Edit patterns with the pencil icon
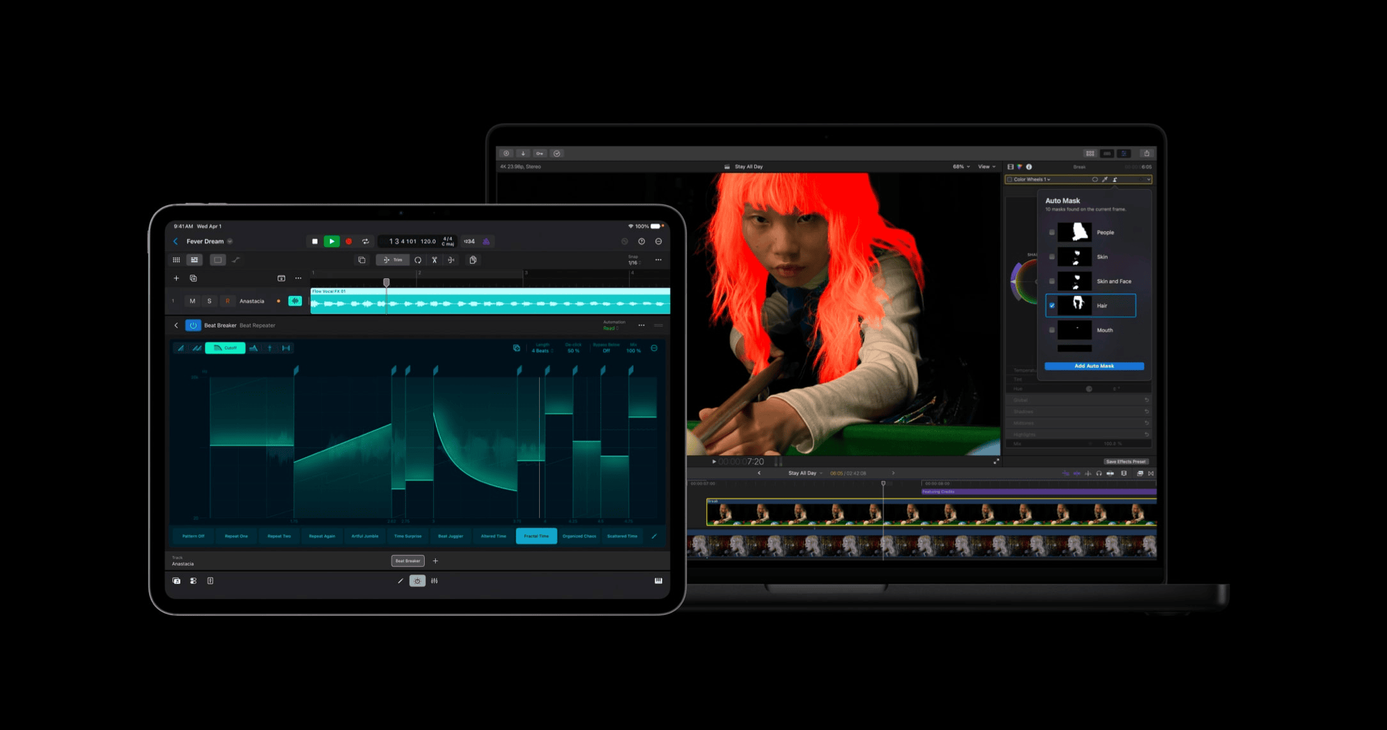Screen dimensions: 1387x730 point(654,536)
